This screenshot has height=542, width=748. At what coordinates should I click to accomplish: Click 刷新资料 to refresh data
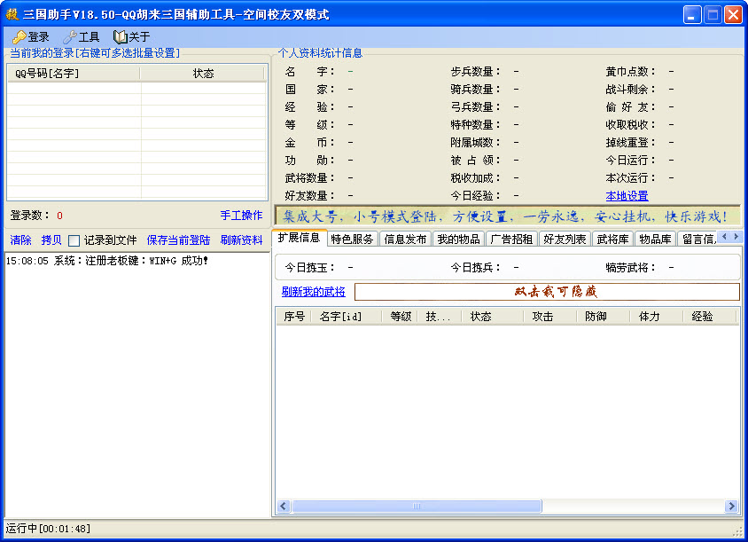(241, 240)
